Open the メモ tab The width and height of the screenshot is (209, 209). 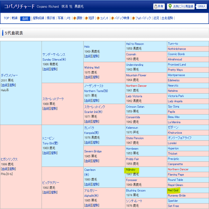click(x=68, y=18)
